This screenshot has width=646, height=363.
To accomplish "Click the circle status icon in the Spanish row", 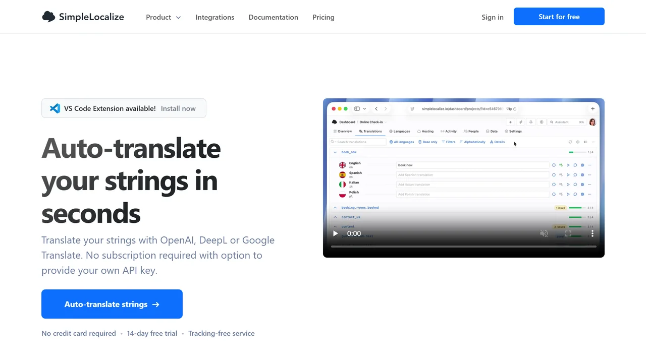I will click(x=554, y=175).
